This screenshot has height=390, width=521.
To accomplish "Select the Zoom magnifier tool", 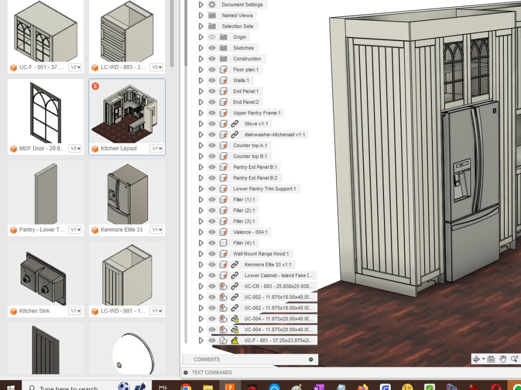I will pos(514,359).
